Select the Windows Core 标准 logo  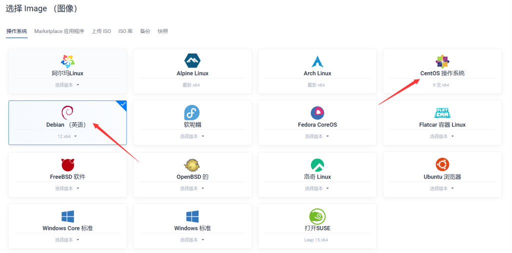(x=67, y=216)
